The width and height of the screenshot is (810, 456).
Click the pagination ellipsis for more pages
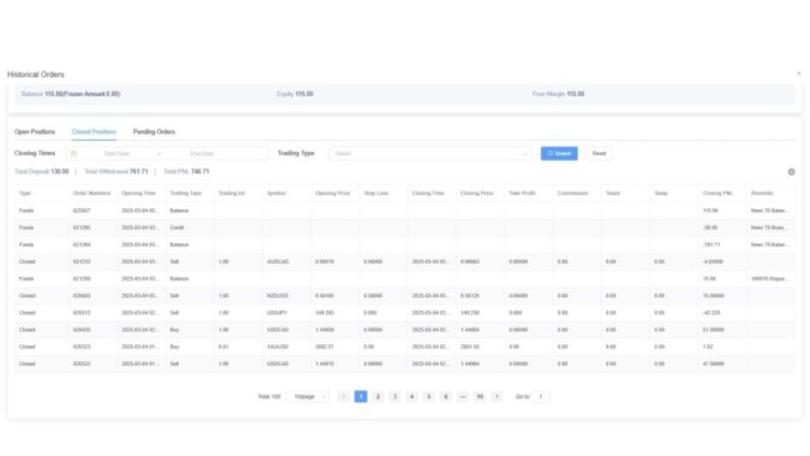point(463,396)
